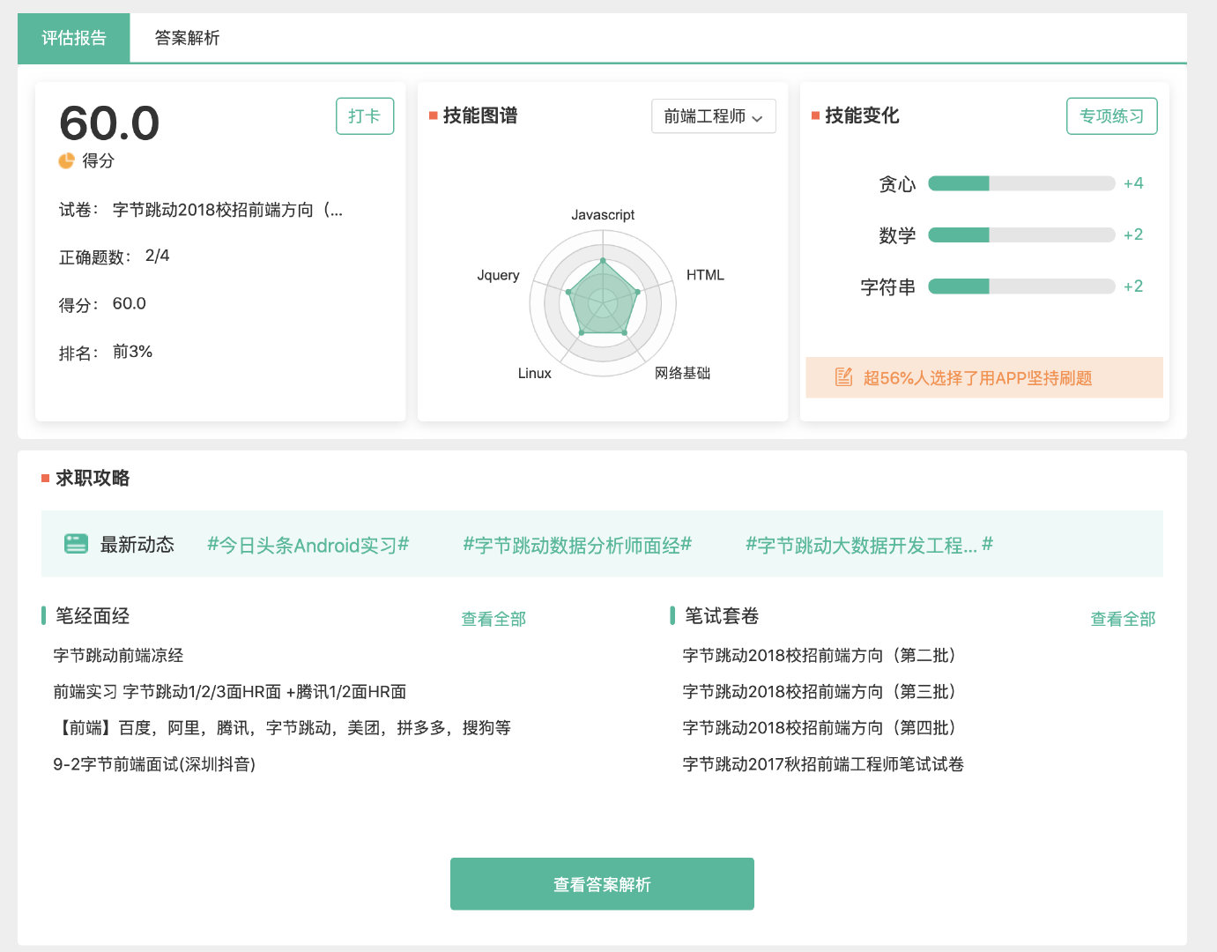
Task: Open the 【前端】百度，阿里，腾讯 post
Action: [x=282, y=728]
